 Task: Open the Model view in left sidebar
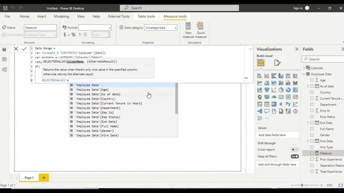point(4,70)
